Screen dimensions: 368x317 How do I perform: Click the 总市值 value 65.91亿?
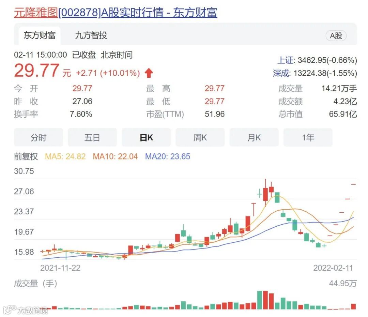point(343,114)
